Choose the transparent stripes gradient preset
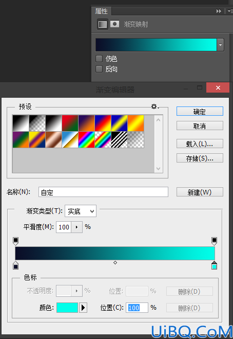This screenshot has height=339, width=233. 119,140
